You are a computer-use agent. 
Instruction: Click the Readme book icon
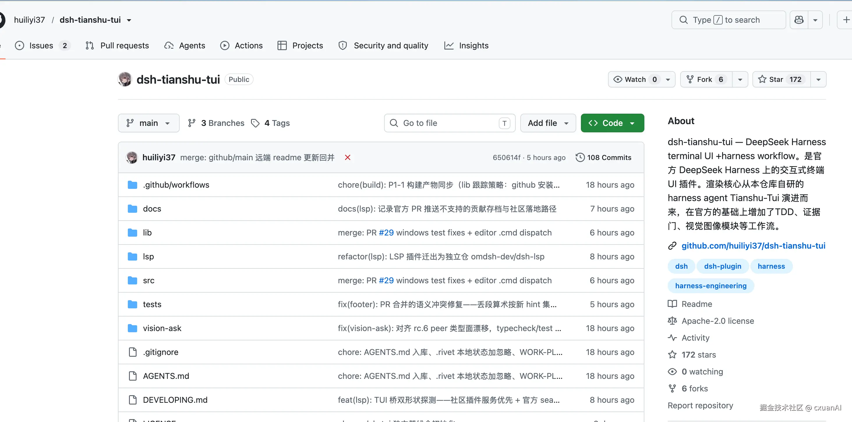672,304
